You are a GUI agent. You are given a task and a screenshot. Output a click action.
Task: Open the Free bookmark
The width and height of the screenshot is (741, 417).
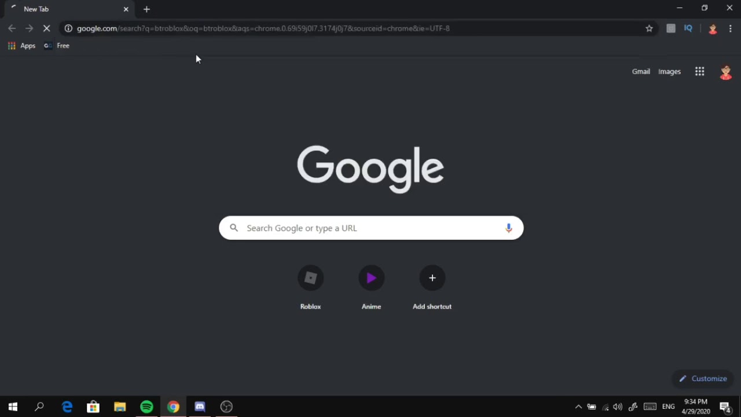tap(57, 46)
